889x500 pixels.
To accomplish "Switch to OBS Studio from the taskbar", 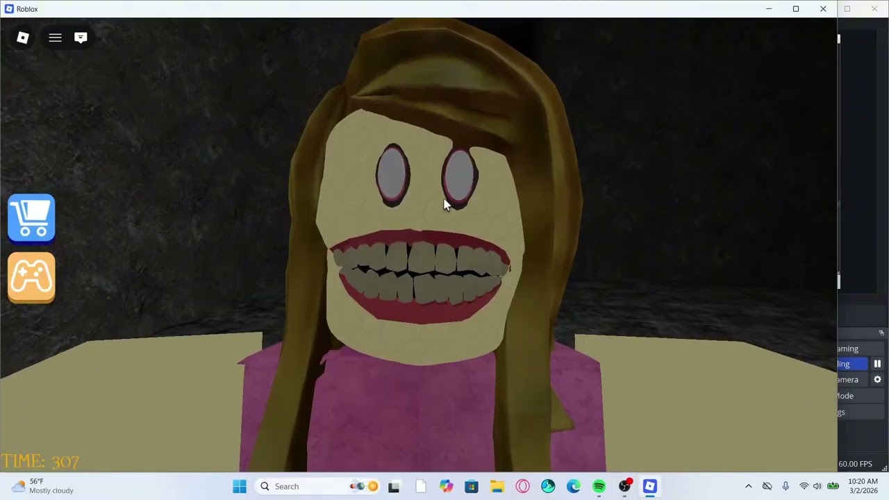I will pyautogui.click(x=625, y=486).
